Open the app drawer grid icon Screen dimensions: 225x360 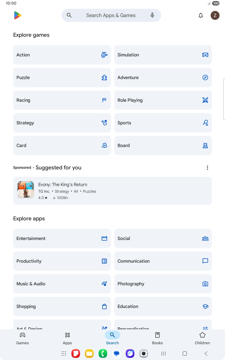(64, 353)
